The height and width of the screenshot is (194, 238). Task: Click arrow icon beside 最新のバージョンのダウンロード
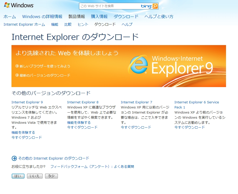tap(17, 75)
